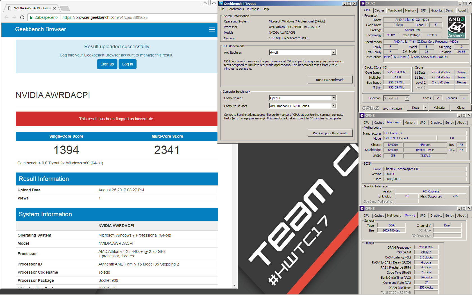Open the Architecture 64-bit dropdown
472x295 pixels.
pyautogui.click(x=333, y=53)
